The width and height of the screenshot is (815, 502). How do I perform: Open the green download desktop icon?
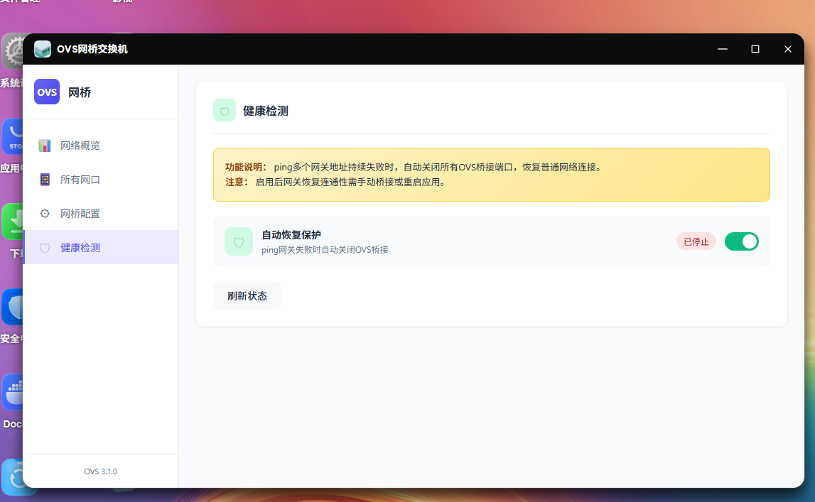[12, 222]
